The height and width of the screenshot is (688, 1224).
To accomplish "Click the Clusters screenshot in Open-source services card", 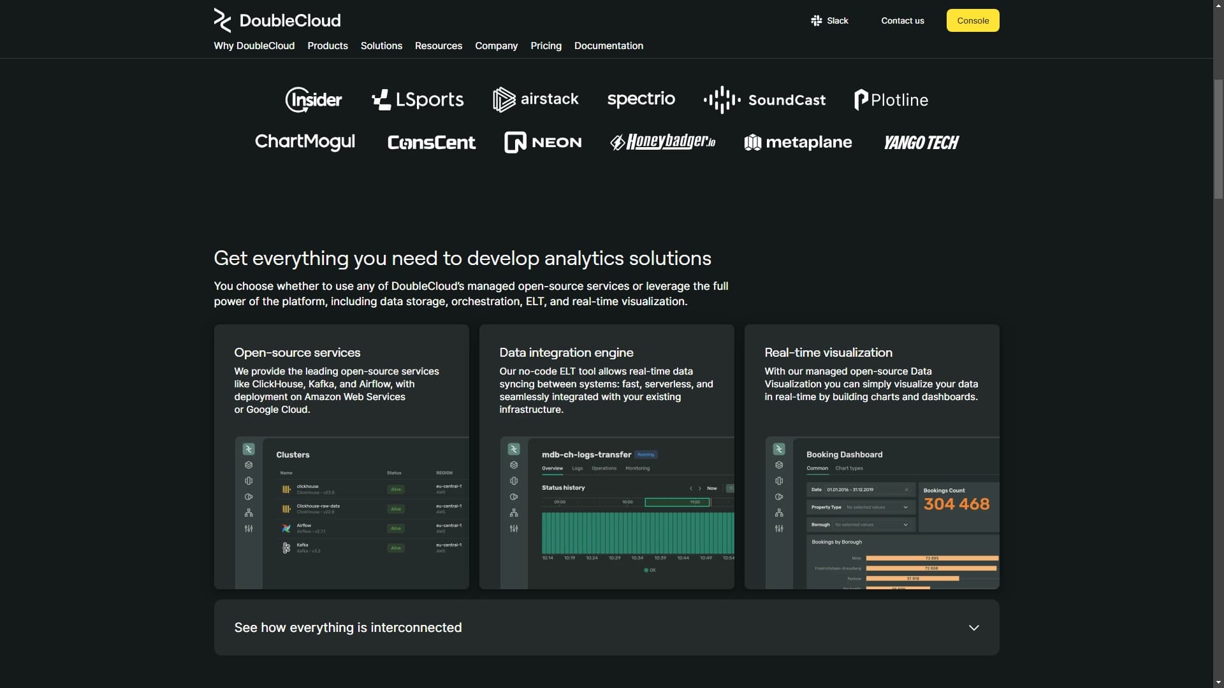I will click(352, 512).
